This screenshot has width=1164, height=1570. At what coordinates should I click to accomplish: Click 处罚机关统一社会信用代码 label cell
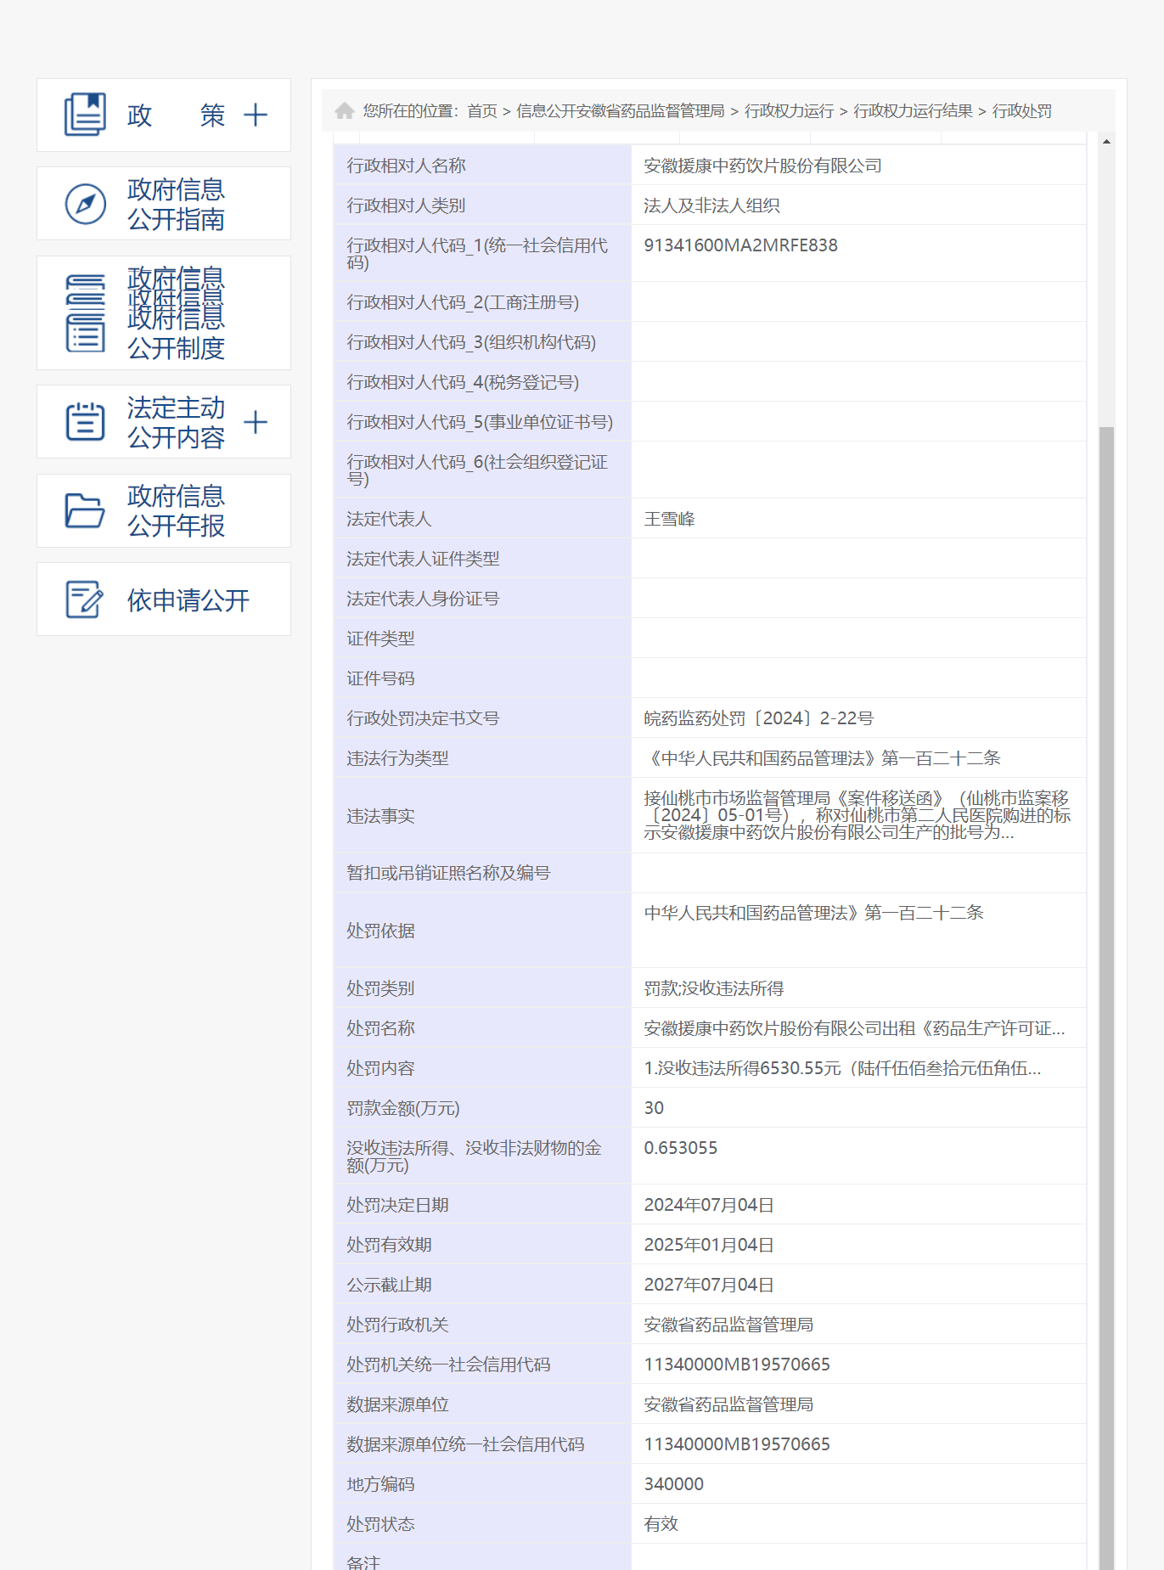[x=482, y=1365]
